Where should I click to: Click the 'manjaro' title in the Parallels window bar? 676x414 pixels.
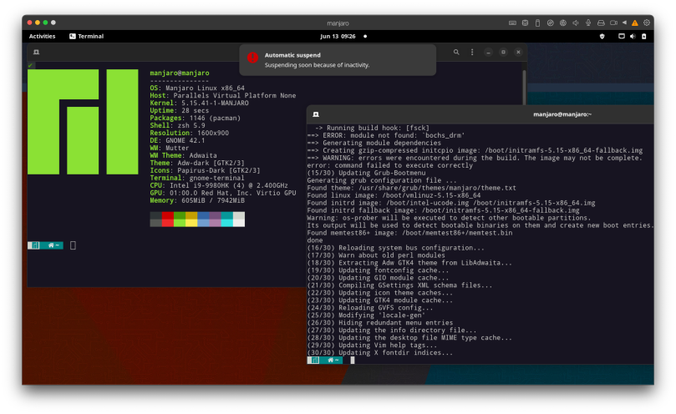coord(338,23)
